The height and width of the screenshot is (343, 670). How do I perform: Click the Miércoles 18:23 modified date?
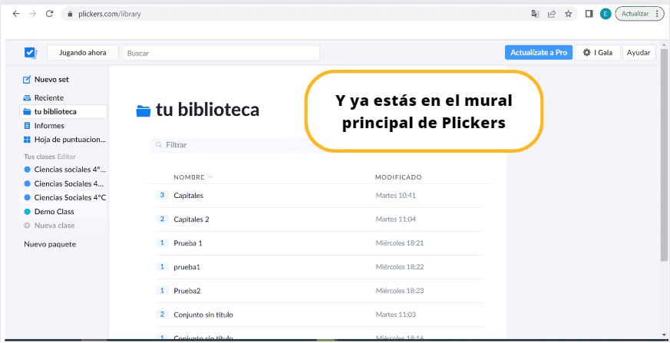click(400, 291)
